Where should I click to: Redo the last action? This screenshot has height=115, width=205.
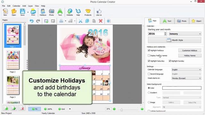(38, 21)
